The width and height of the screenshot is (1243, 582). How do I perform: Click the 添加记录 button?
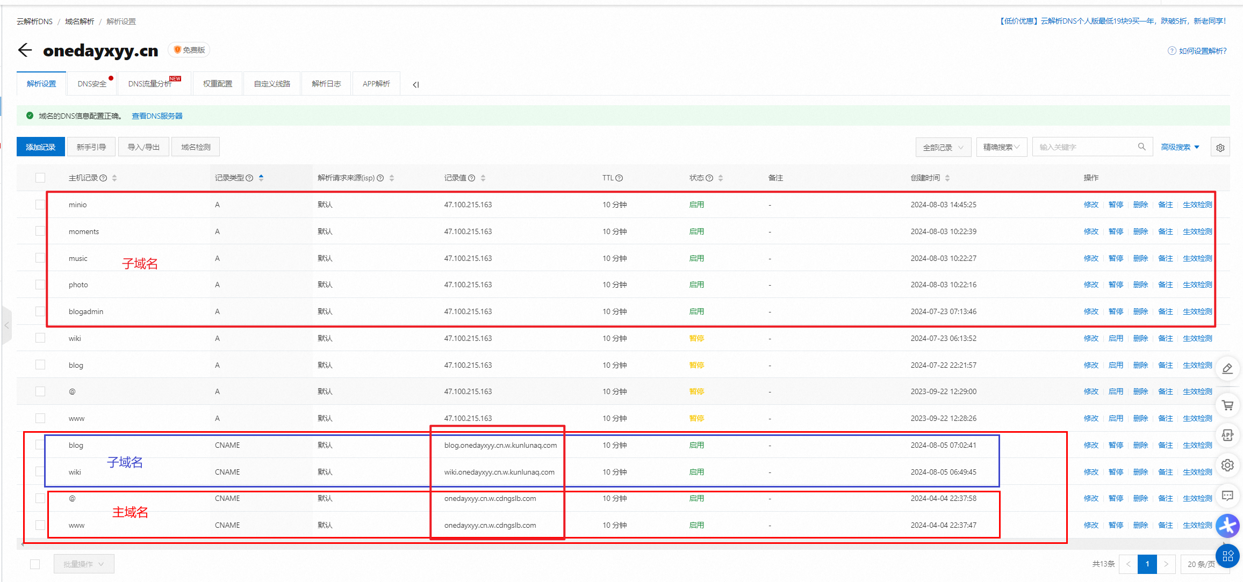[x=41, y=147]
